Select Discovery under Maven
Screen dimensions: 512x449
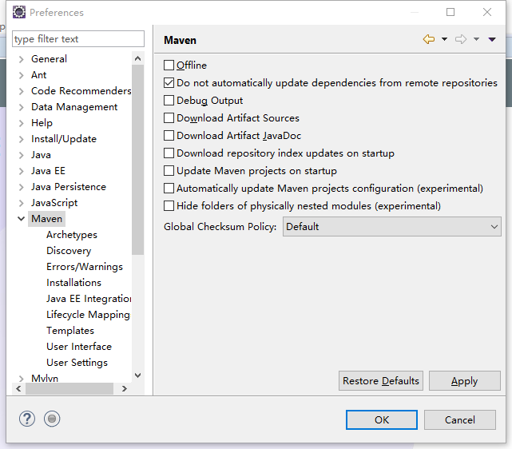pyautogui.click(x=69, y=251)
